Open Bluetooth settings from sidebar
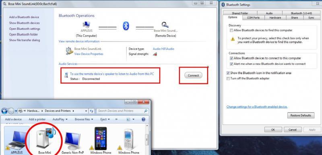 (x=25, y=29)
